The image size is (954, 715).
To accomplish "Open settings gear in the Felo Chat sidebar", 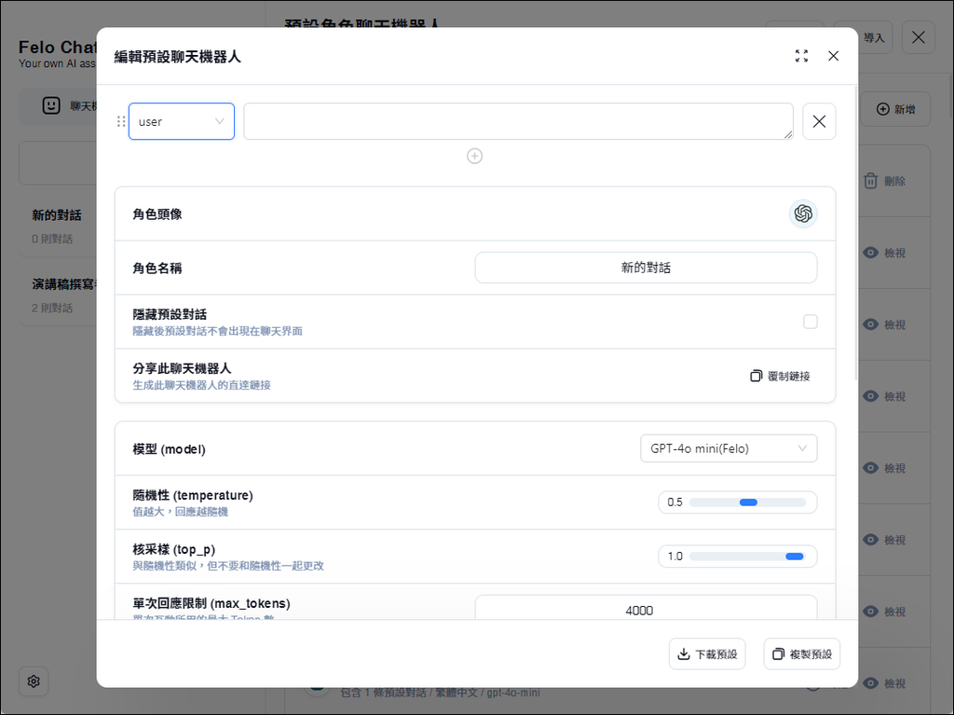I will click(x=34, y=681).
